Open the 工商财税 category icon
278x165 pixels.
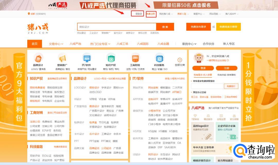pyautogui.click(x=135, y=58)
